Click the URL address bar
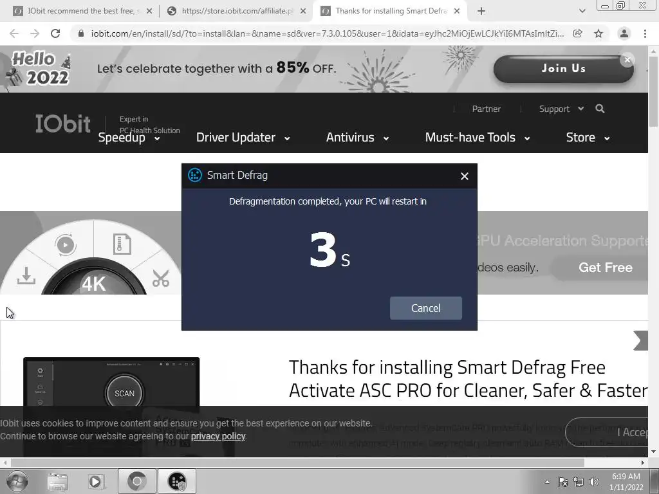659x494 pixels. (x=327, y=33)
